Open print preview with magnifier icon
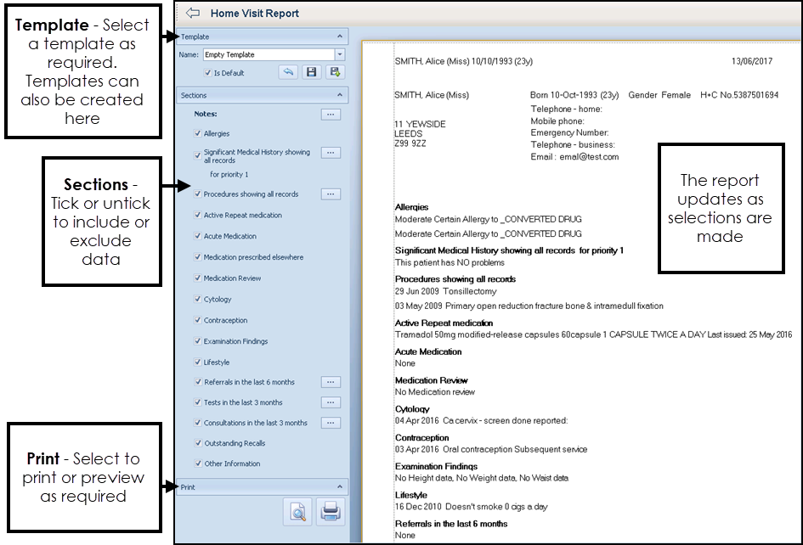The image size is (803, 545). tap(297, 513)
